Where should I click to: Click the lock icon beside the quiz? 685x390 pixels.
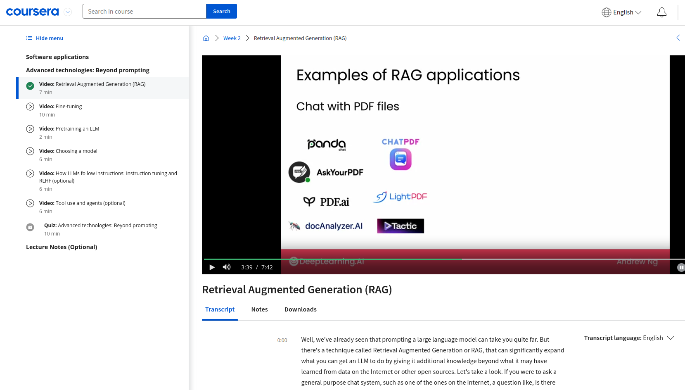tap(30, 227)
